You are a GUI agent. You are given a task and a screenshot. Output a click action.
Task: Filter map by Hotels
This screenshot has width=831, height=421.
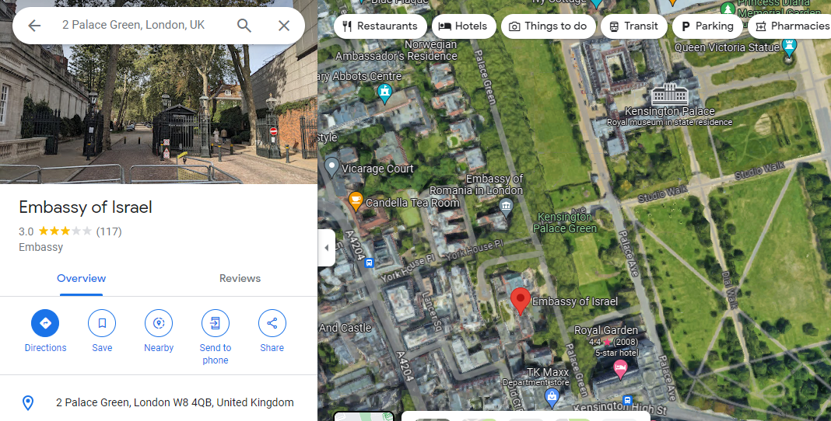coord(463,26)
